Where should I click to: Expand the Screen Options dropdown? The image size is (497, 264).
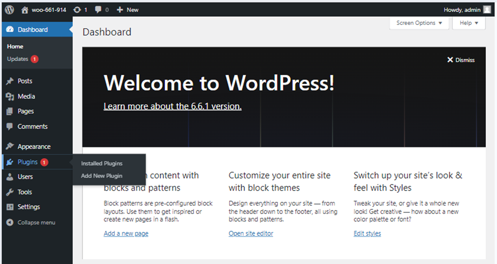(419, 23)
